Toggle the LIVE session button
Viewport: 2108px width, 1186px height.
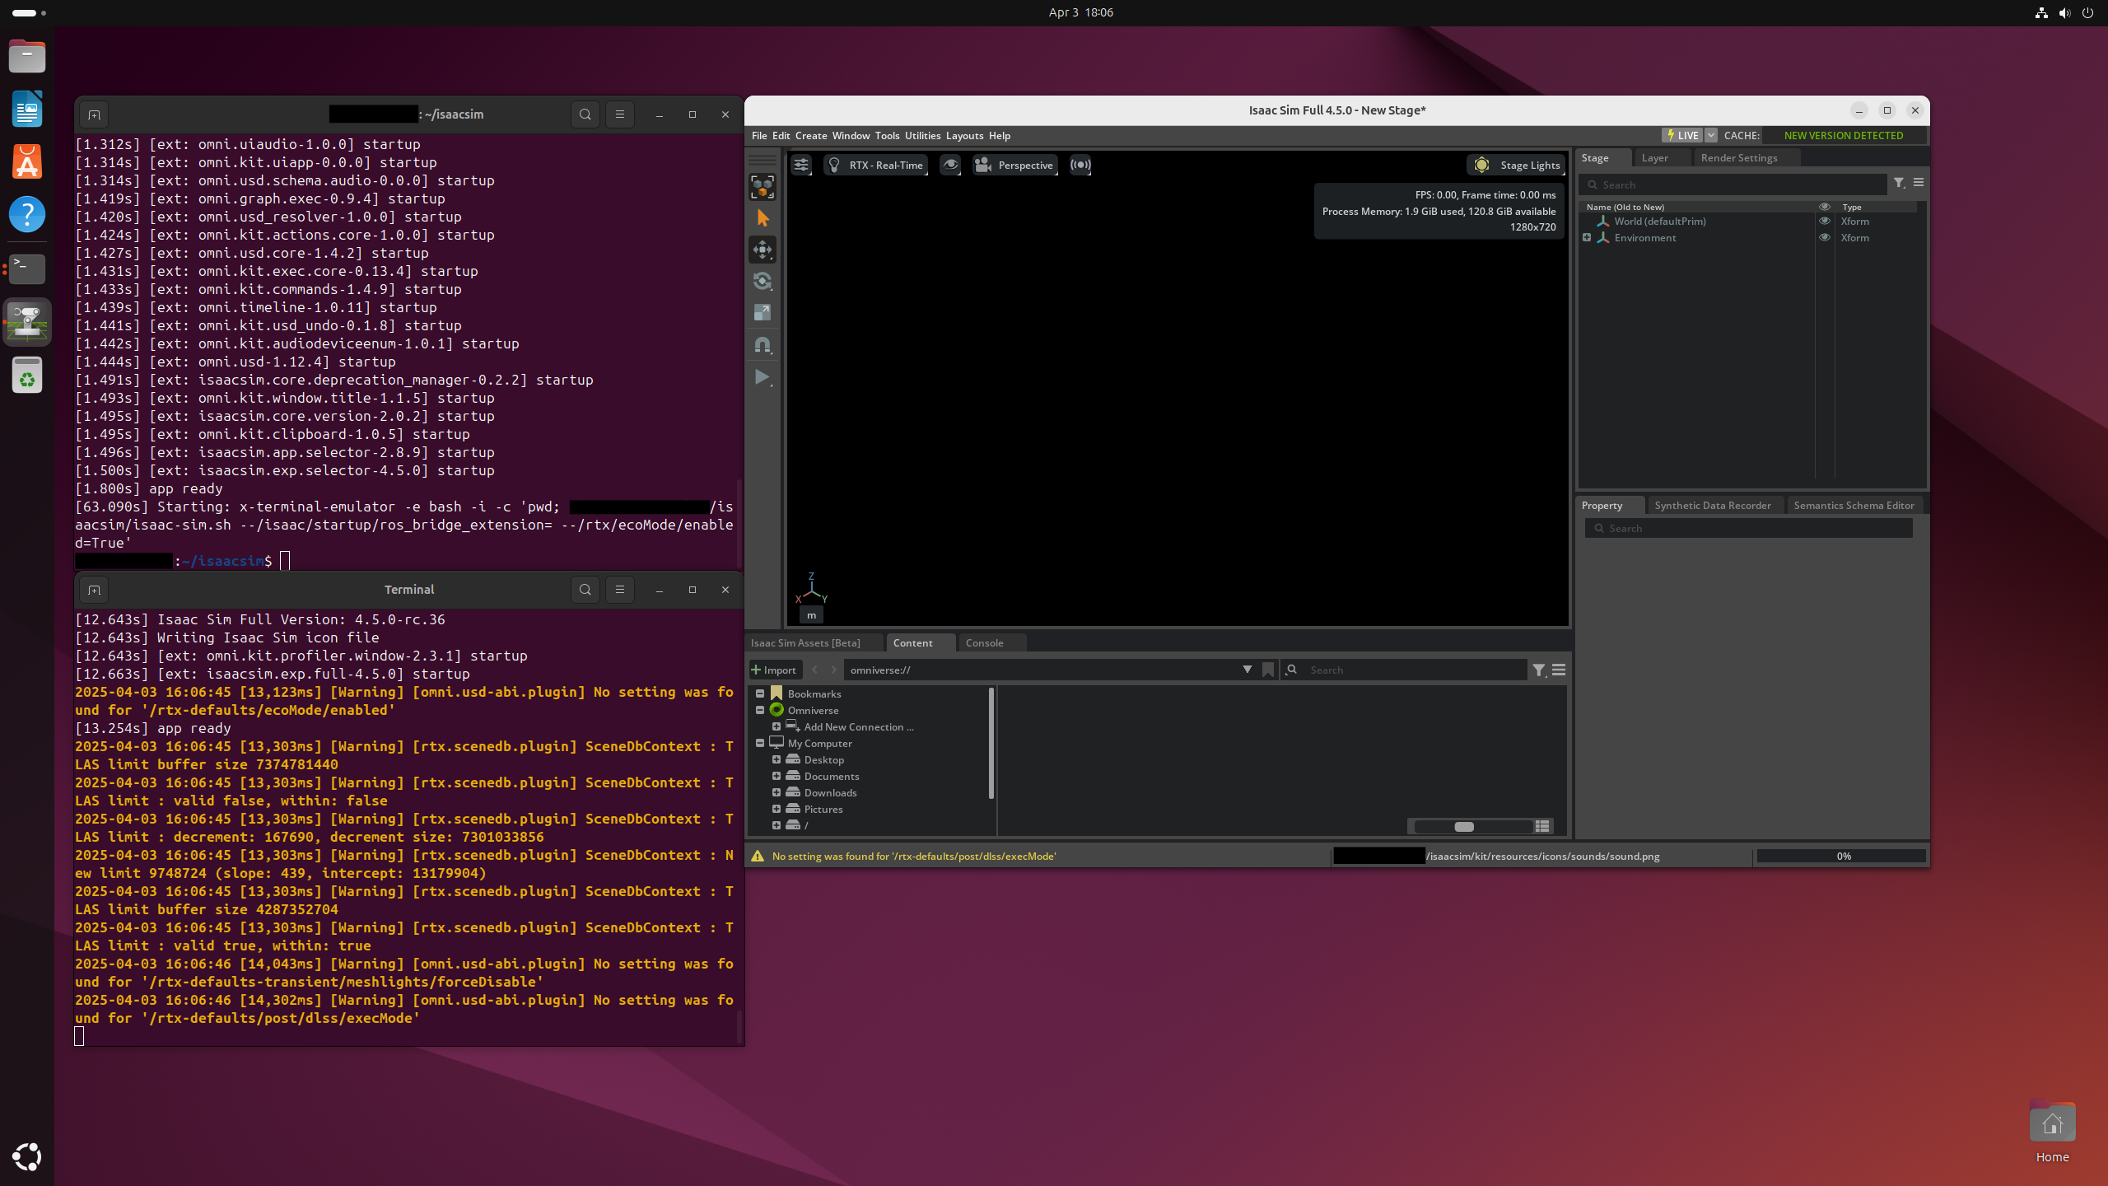[1681, 135]
